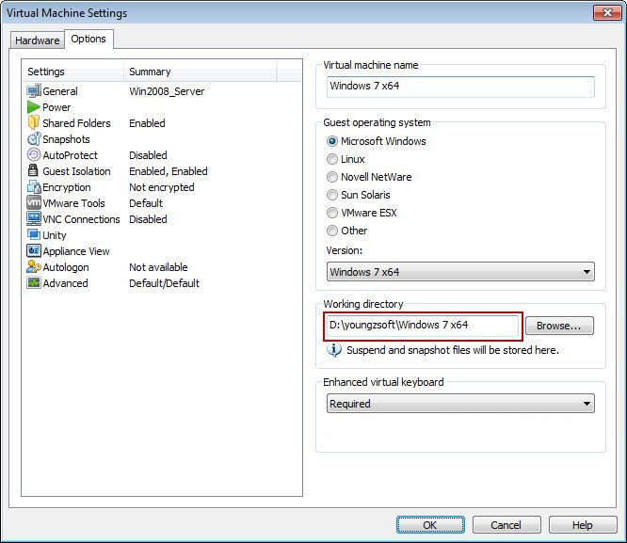The height and width of the screenshot is (543, 627).
Task: Select the Guest Isolation row label
Action: (x=76, y=171)
